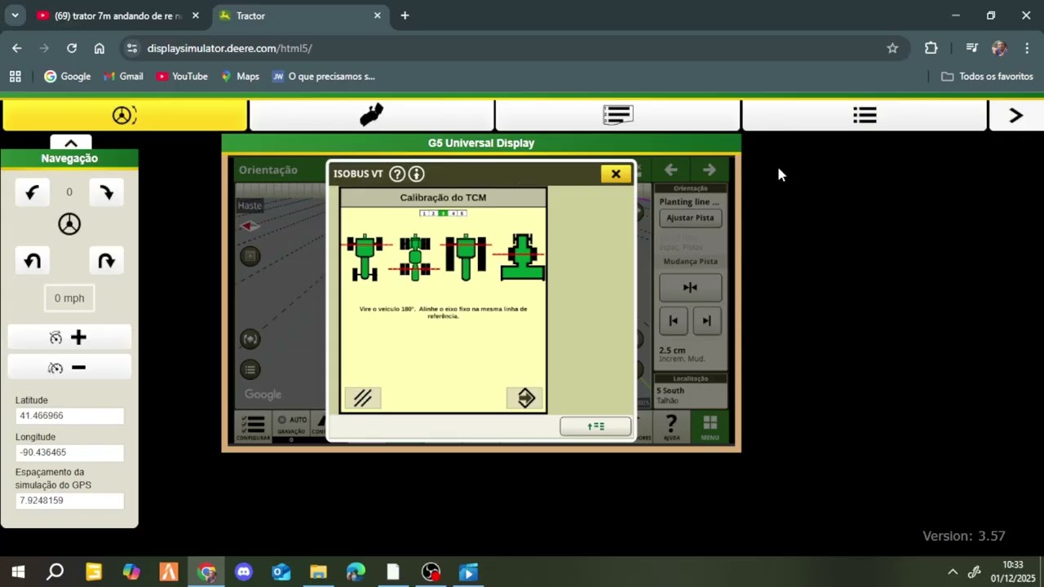Cancel the TCM calibration with the slashes button
The width and height of the screenshot is (1044, 587).
363,398
